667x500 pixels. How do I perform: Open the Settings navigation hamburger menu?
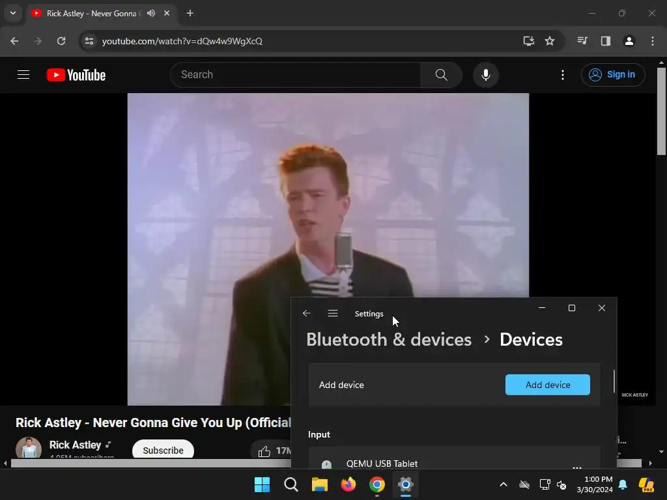pos(333,313)
